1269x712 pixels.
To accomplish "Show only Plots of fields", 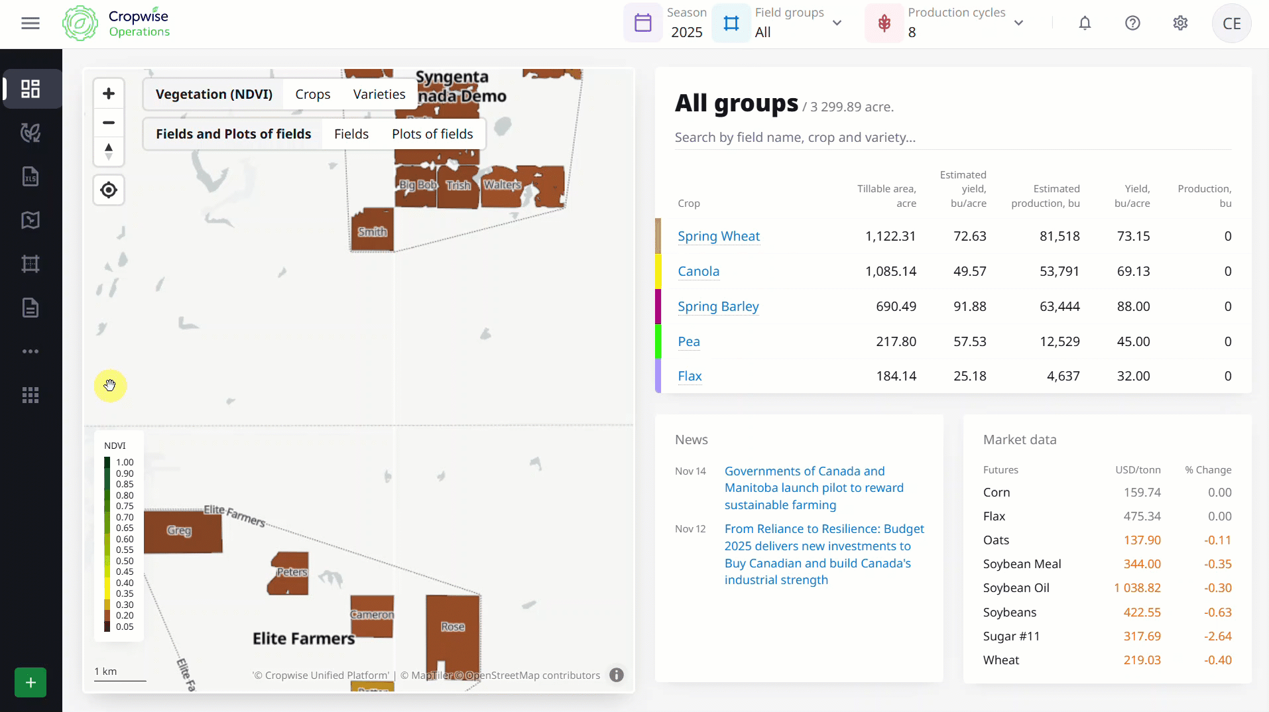I will [x=432, y=134].
